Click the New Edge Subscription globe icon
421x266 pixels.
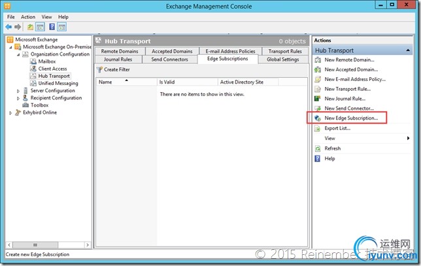tap(318, 118)
